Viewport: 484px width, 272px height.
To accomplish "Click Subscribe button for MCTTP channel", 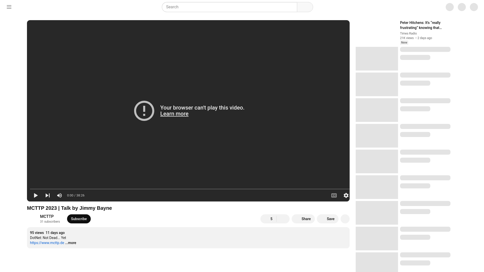I will click(79, 219).
